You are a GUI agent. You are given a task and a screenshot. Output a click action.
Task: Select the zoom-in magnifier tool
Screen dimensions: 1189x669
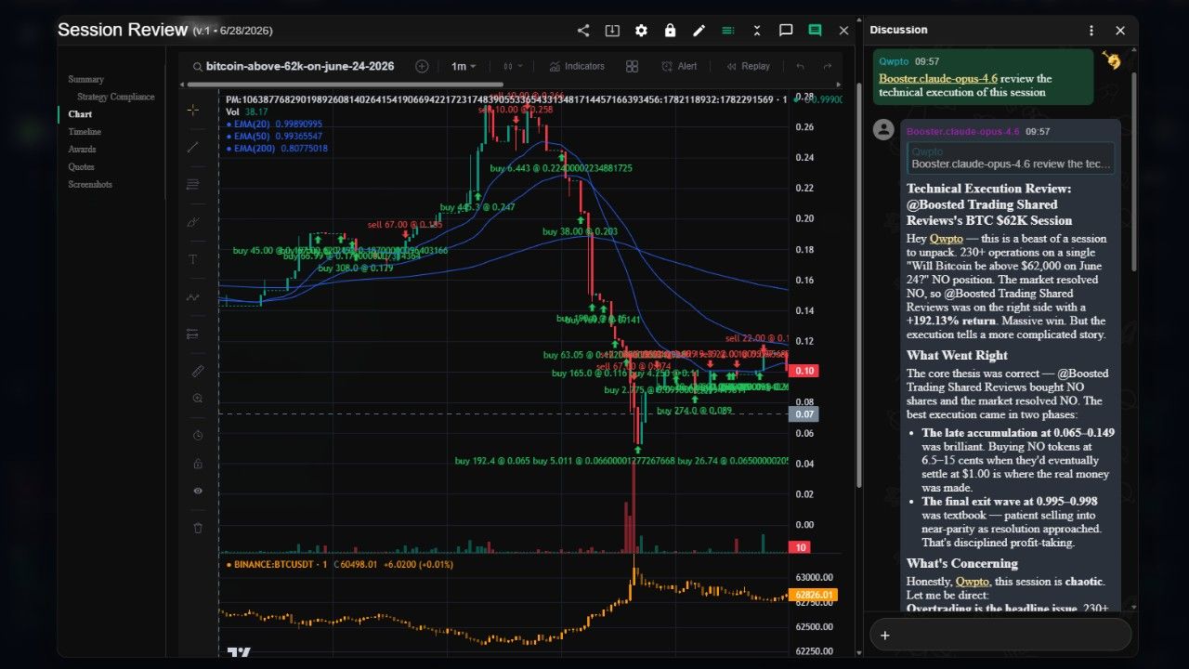[x=197, y=398]
